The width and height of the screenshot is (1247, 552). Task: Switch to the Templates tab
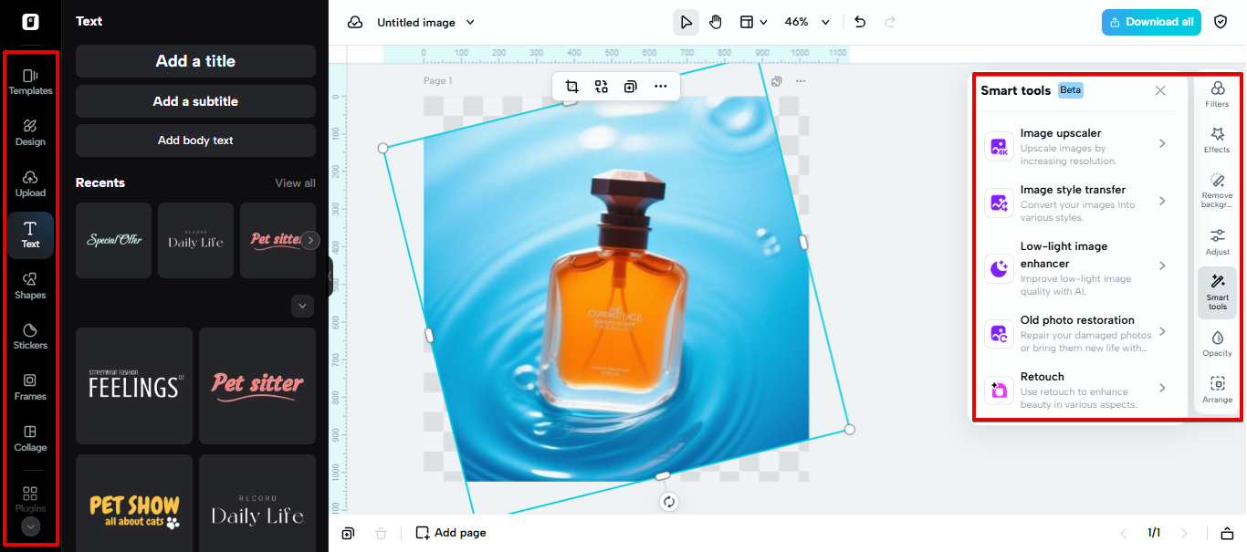click(30, 80)
